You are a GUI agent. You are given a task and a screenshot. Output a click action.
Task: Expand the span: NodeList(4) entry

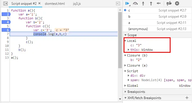pos(128,80)
